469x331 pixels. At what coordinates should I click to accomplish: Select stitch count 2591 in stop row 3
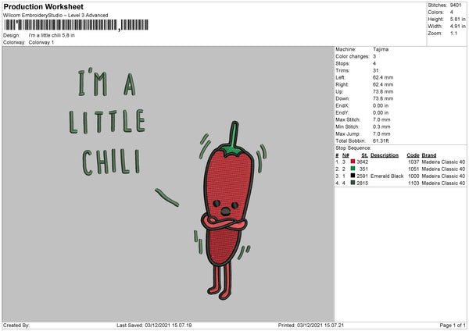click(x=362, y=176)
